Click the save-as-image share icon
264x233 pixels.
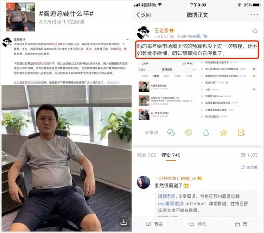pyautogui.click(x=241, y=133)
